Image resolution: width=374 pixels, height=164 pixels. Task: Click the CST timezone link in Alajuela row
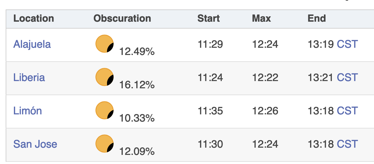click(347, 44)
